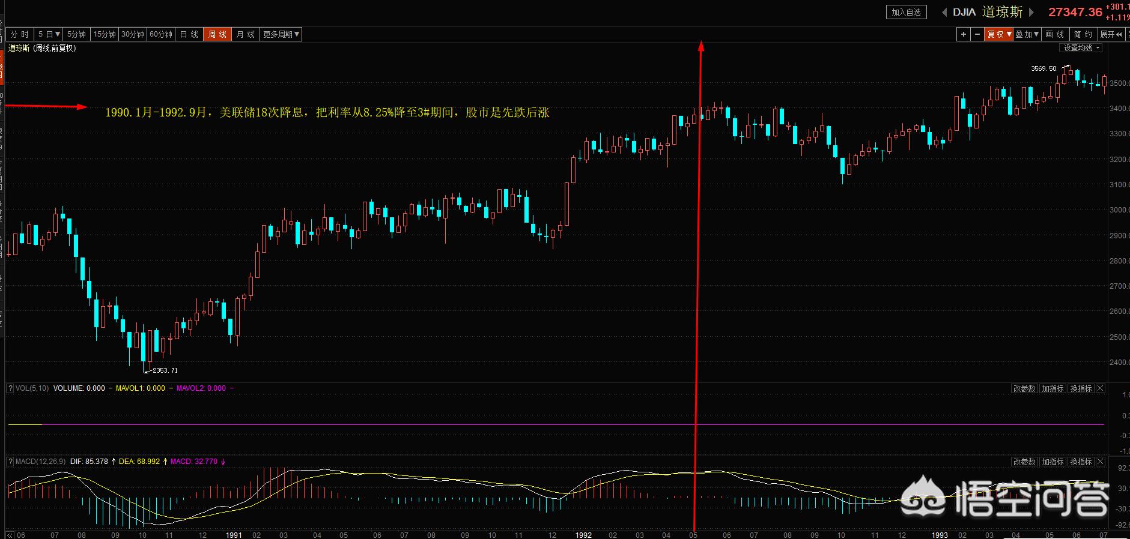
Task: Click the 1993 year marker on timeline
Action: (x=940, y=535)
